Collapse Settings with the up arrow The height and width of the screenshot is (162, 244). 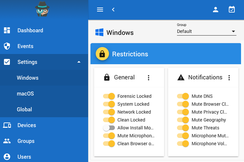(79, 62)
